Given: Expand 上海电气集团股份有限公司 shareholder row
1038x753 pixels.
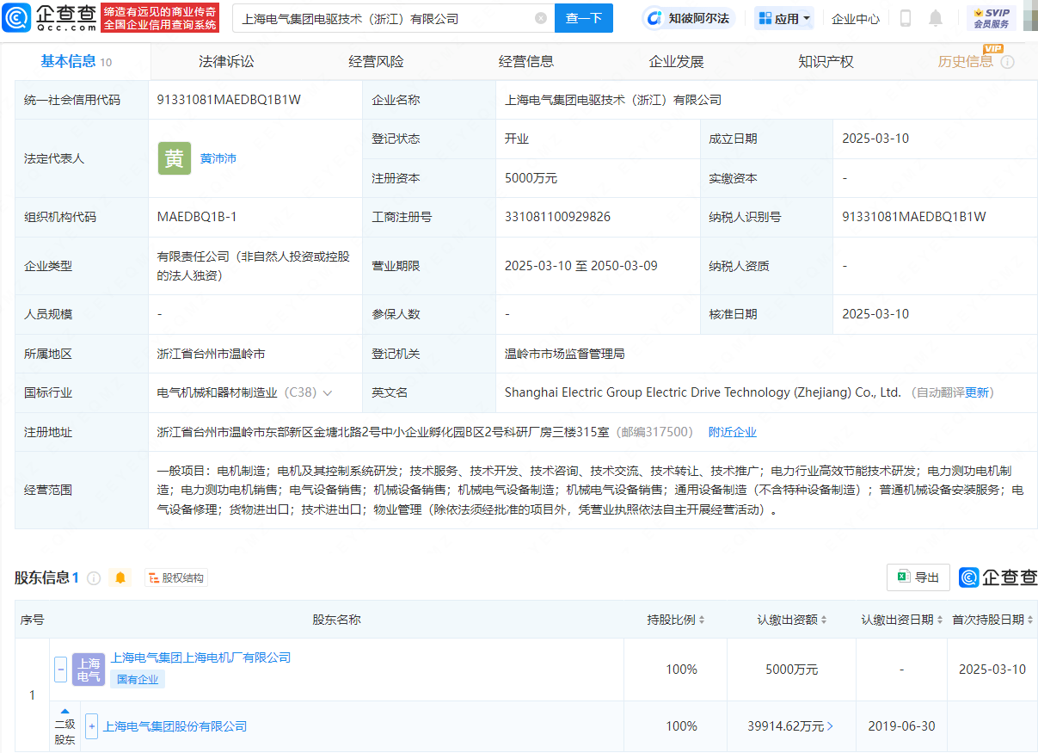Looking at the screenshot, I should point(91,725).
